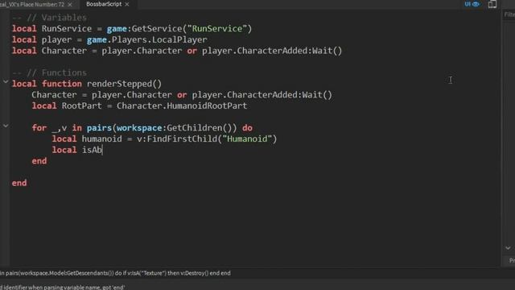This screenshot has height=290, width=515.
Task: Click workspace keyword in the for loop
Action: click(139, 128)
